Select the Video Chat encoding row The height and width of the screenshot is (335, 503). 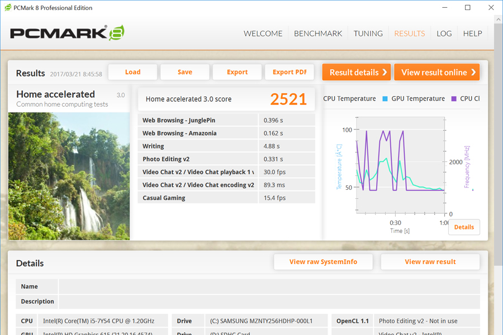(x=226, y=185)
